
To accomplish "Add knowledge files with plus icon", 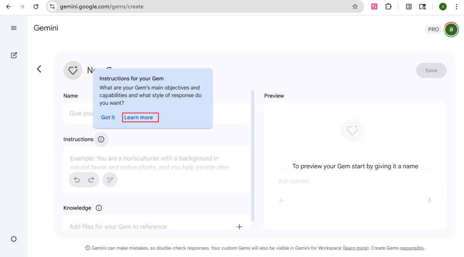I will 239,227.
